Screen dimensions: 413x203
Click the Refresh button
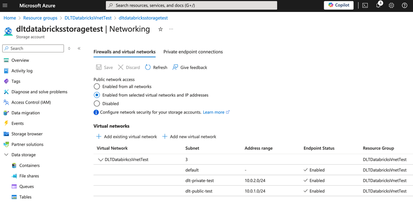[x=156, y=68]
